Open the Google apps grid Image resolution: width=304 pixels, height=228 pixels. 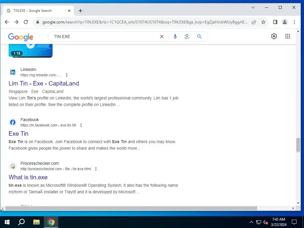288,36
